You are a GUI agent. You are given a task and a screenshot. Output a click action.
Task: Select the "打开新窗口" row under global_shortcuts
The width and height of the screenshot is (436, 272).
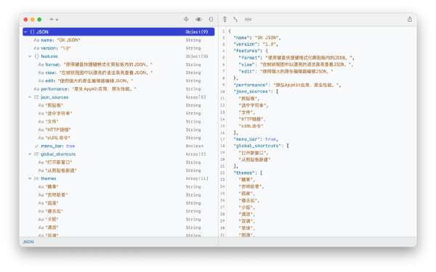(118, 162)
